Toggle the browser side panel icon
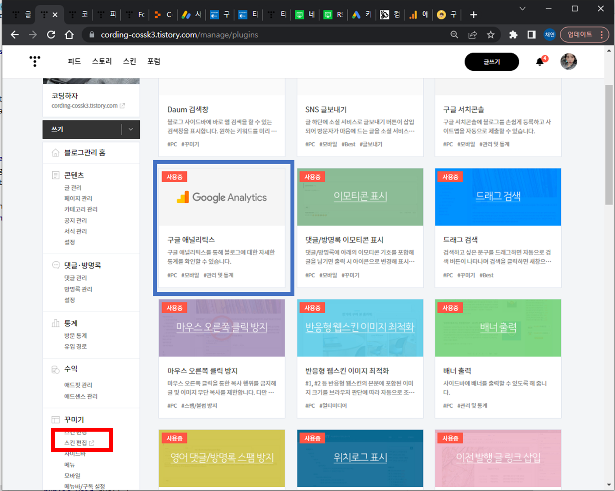615x491 pixels. (x=532, y=35)
